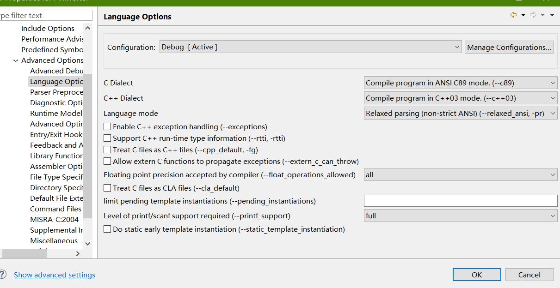Click the forward navigation arrow icon
Screen dimensions: 560x288
click(x=533, y=15)
